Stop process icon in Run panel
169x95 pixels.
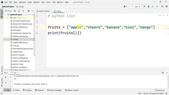point(6,83)
